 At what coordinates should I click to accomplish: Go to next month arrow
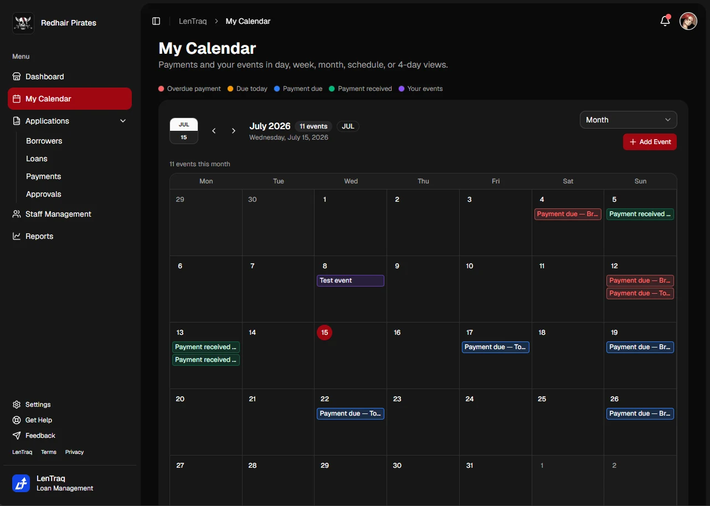point(234,131)
